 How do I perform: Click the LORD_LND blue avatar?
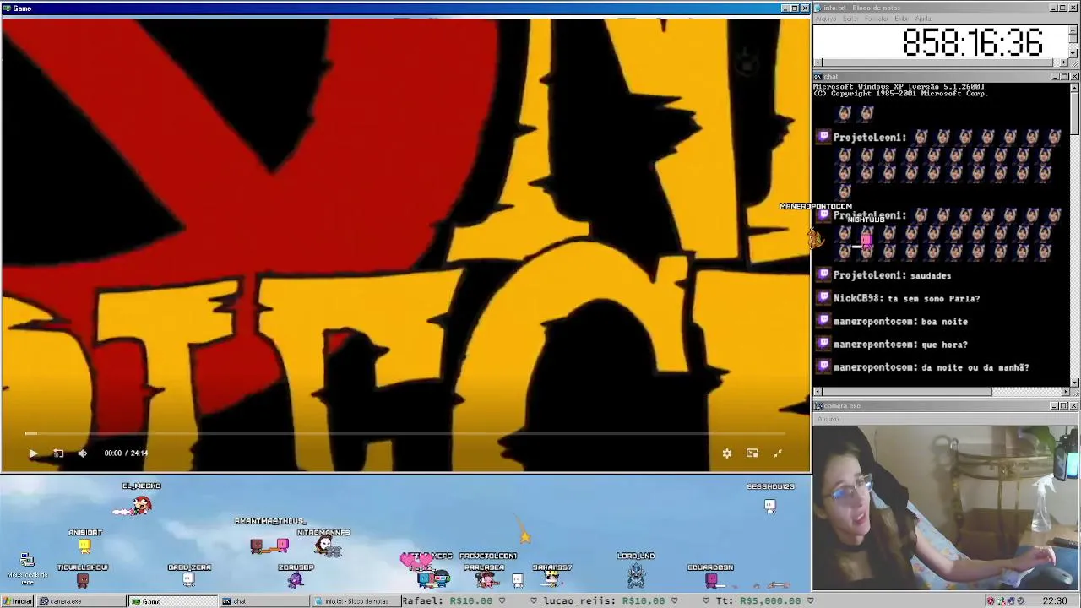(636, 574)
